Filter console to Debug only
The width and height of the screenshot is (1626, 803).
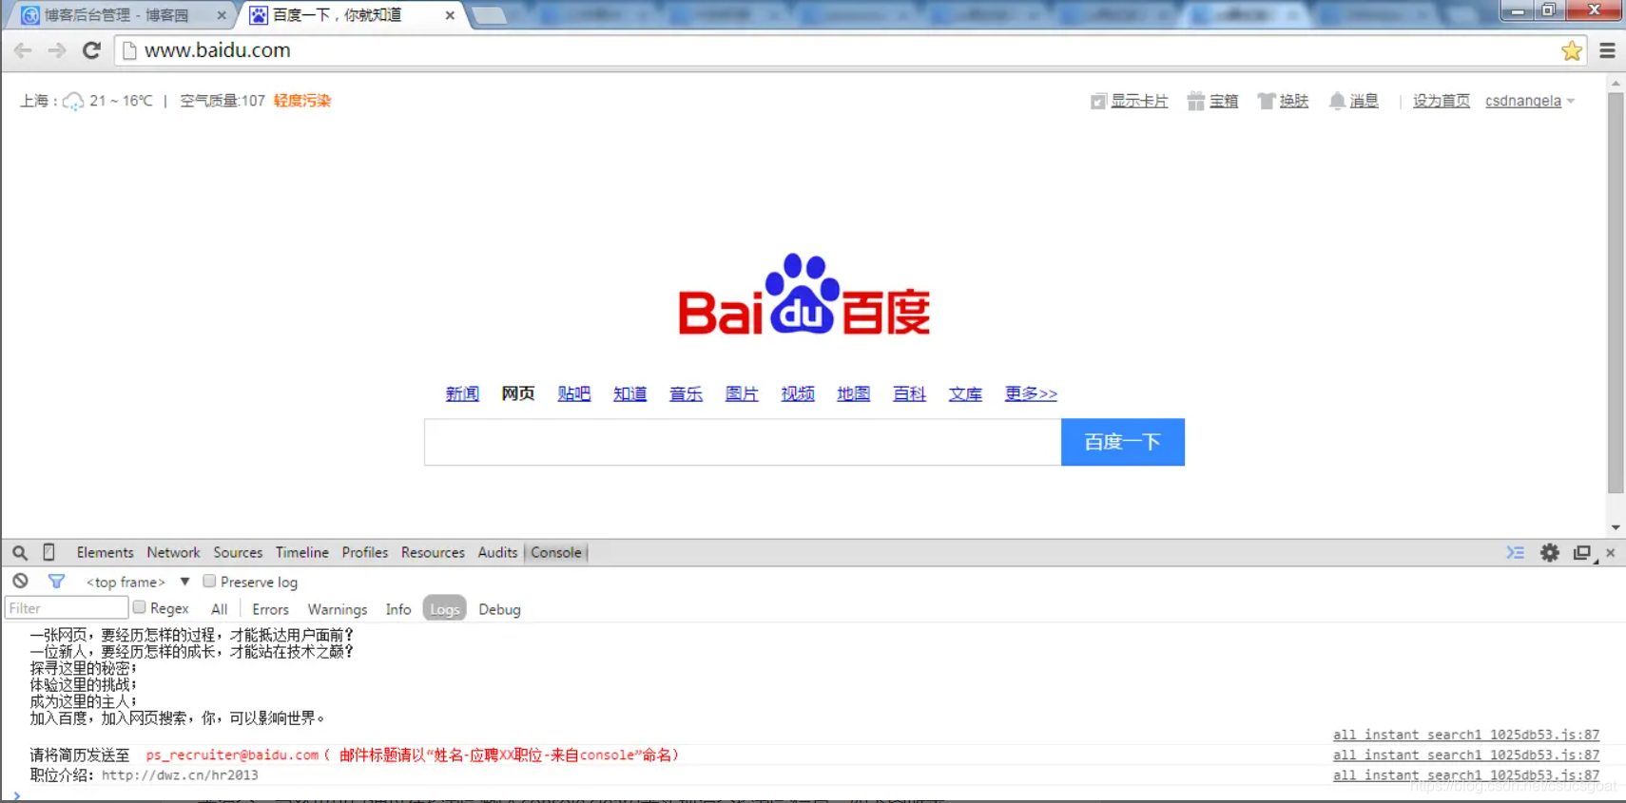tap(499, 609)
